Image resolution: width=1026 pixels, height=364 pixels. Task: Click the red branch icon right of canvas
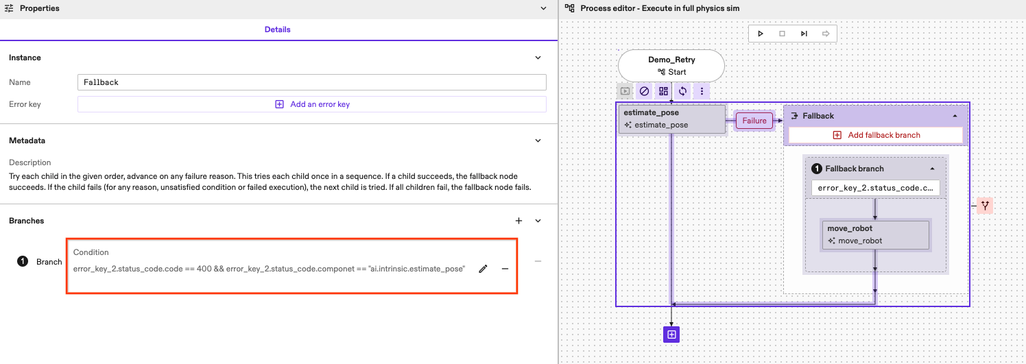tap(985, 205)
